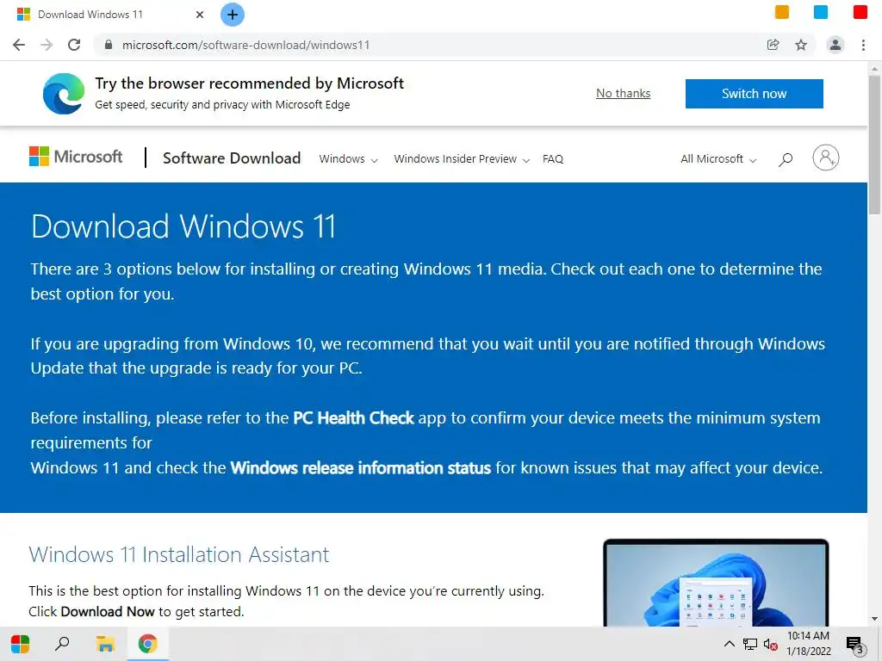Viewport: 882px width, 661px height.
Task: Open the Windows Start menu
Action: coord(21,644)
